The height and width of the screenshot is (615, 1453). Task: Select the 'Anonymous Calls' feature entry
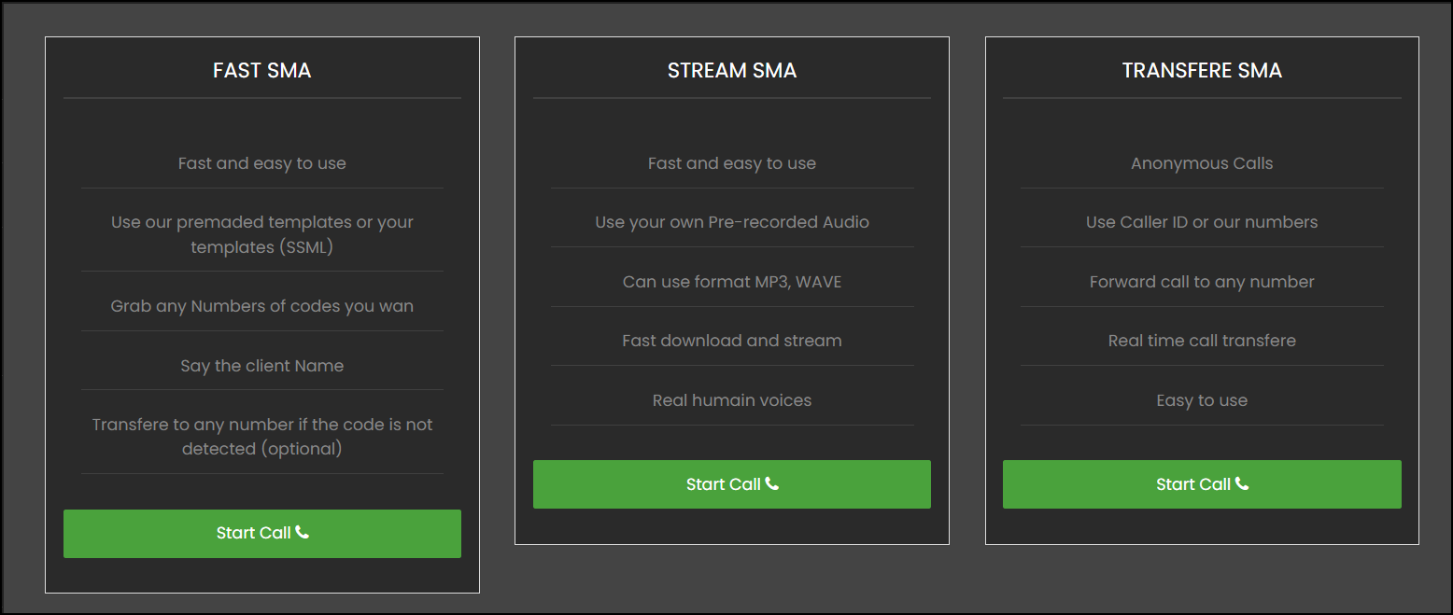(1202, 162)
